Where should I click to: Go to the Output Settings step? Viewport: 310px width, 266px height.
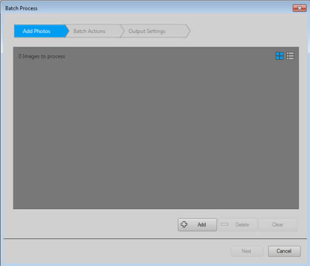click(x=155, y=31)
